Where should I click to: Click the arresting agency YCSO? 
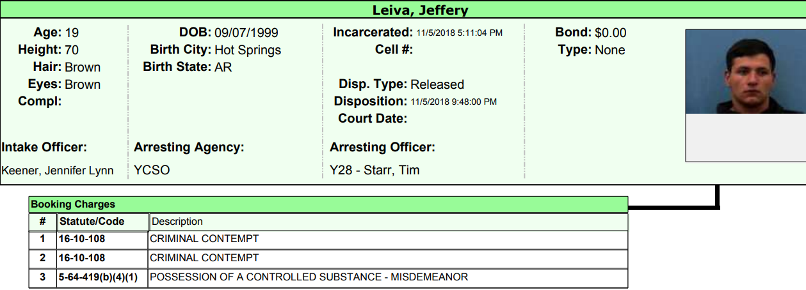pos(152,171)
